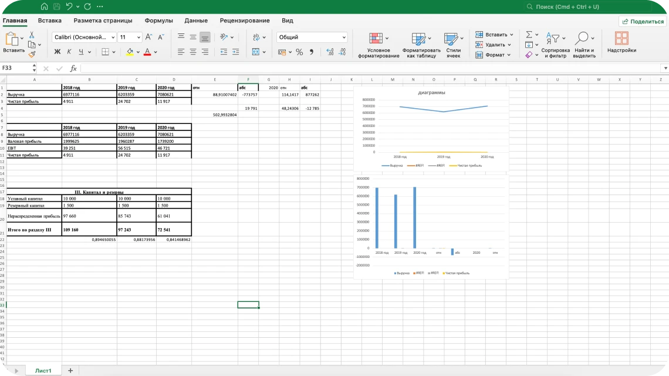Switch to the Формулы ribbon tab

pyautogui.click(x=158, y=21)
